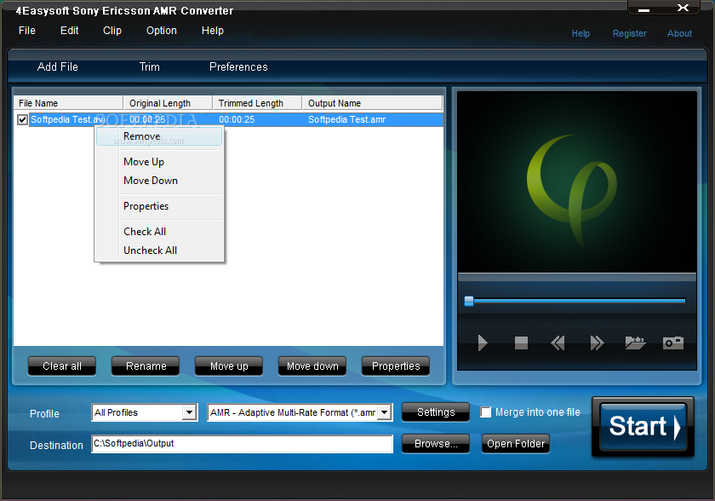Choose Check All in context menu
The width and height of the screenshot is (715, 501).
point(159,232)
